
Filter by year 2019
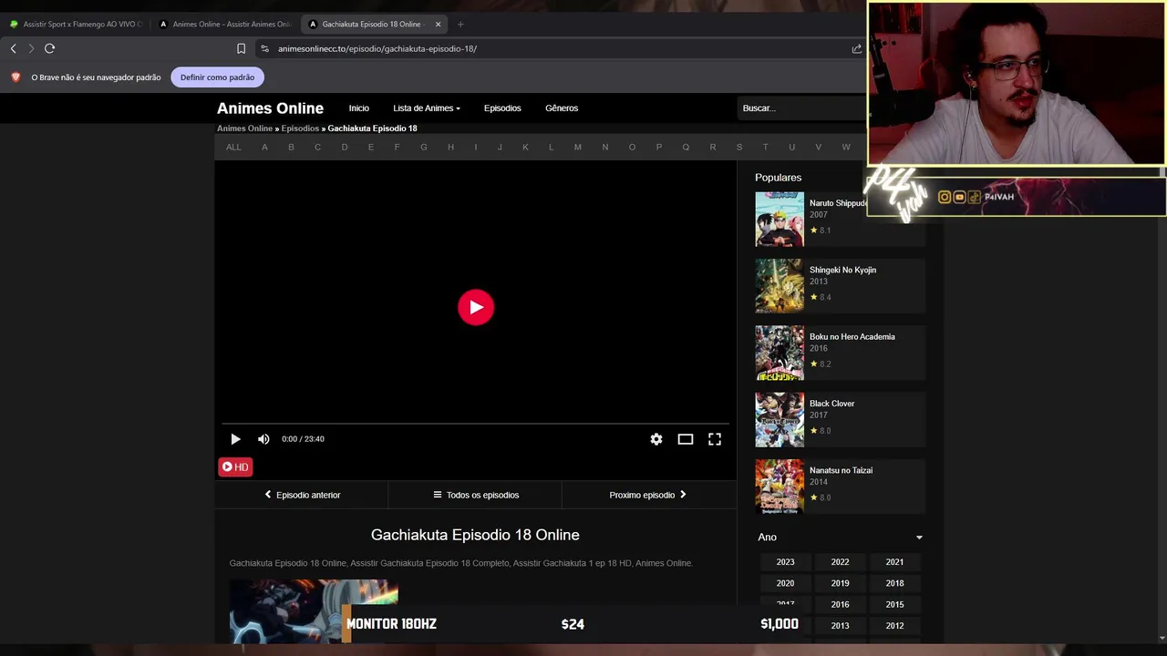(x=840, y=583)
